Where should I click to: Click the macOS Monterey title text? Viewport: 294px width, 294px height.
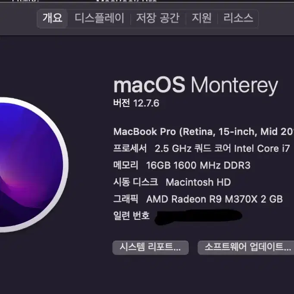point(196,85)
